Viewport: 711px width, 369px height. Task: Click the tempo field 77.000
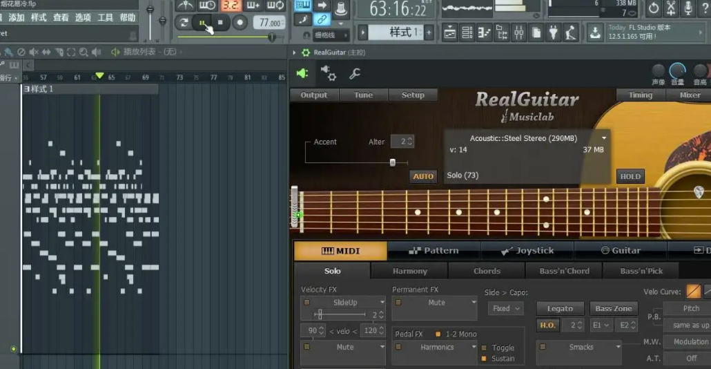269,22
